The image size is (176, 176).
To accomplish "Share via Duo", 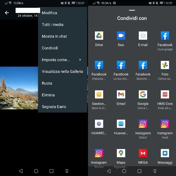I will coord(121,35).
